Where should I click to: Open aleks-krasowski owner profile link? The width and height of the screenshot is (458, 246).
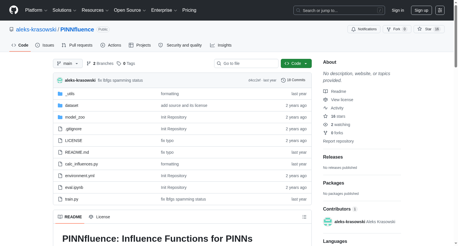[x=36, y=29]
